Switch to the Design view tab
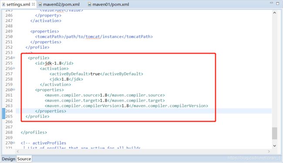283x163 pixels. 8,159
